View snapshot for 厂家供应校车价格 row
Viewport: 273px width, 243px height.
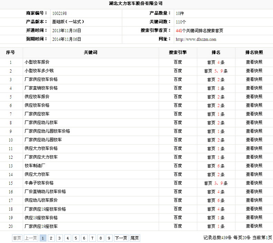pyautogui.click(x=254, y=79)
